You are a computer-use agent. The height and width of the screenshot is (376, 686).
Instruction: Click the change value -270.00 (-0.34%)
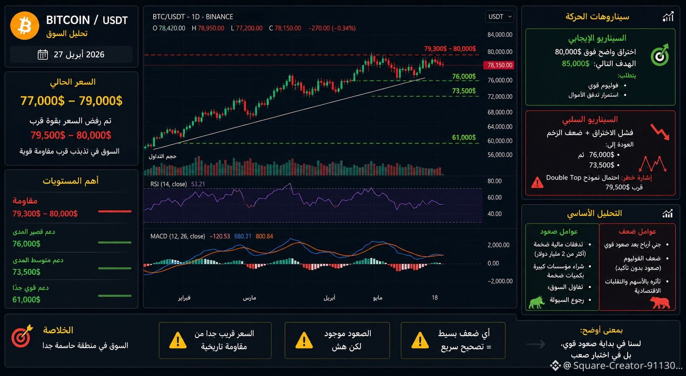coord(332,28)
